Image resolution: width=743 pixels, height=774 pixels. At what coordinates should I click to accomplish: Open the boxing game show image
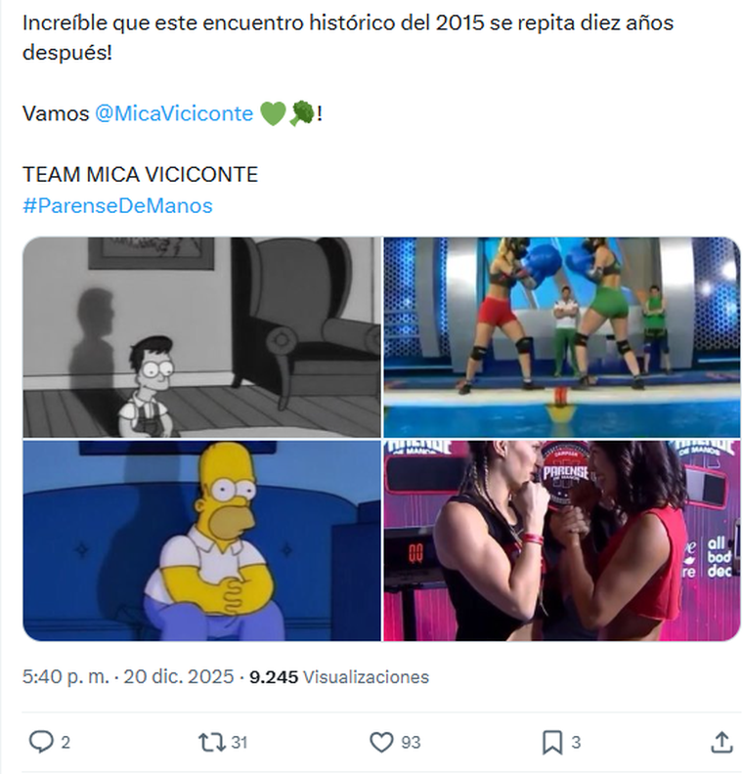pos(562,337)
